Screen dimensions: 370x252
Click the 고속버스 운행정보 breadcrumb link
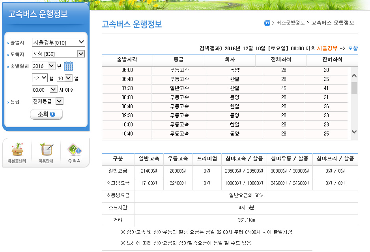(x=333, y=23)
